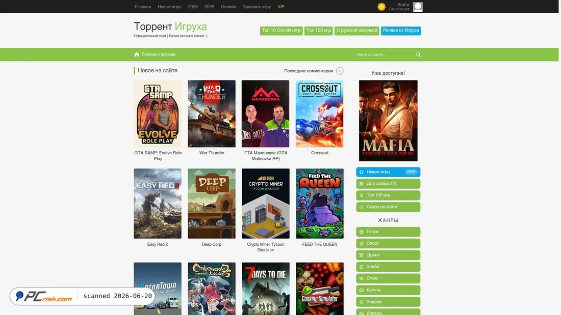Open Главная in top navigation
This screenshot has height=315, width=561.
(x=143, y=7)
